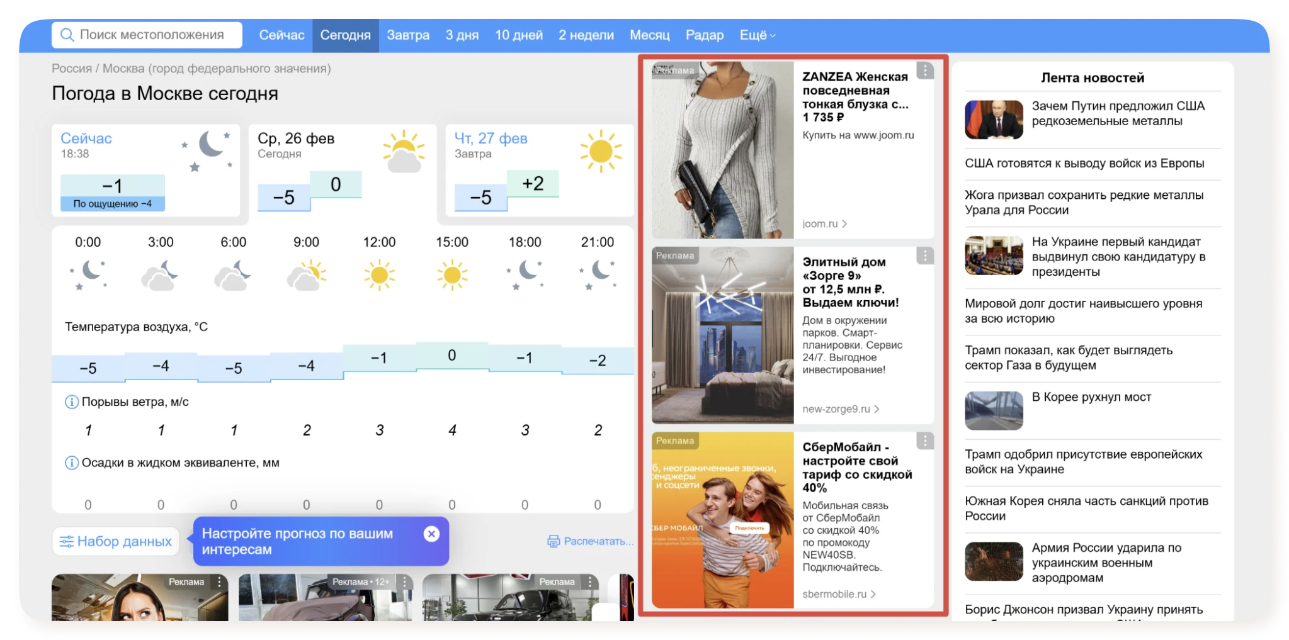Open news: В Корее рухнул мост
1289x640 pixels.
point(1091,397)
